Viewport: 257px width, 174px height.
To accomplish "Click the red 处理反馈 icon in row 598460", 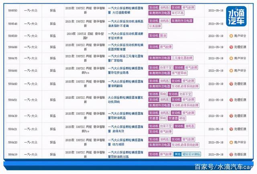I will coord(231,84).
